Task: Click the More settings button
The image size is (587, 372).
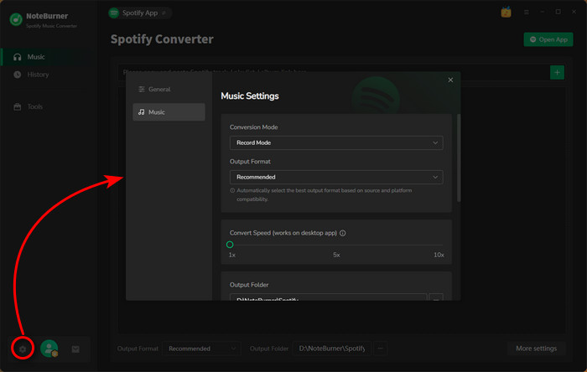Action: [536, 349]
